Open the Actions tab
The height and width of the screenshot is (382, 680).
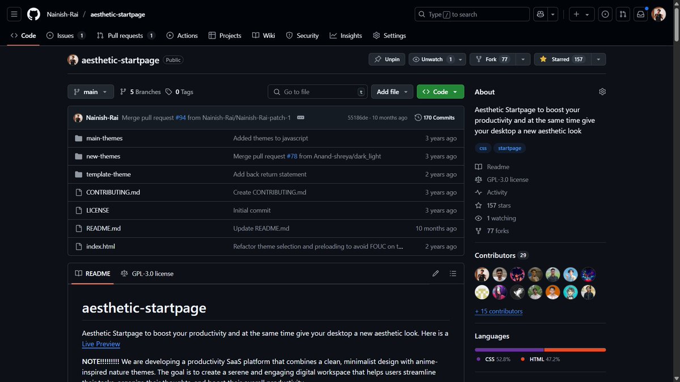pos(182,36)
